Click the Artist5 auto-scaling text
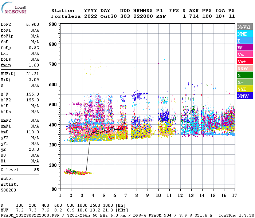The height and width of the screenshot is (218, 255). pos(9,185)
